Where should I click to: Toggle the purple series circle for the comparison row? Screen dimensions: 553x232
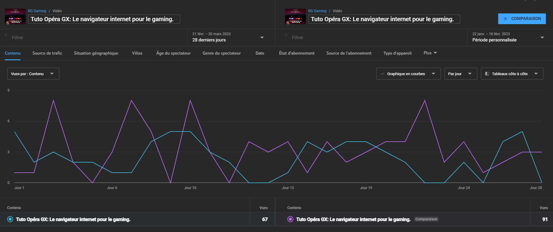click(290, 219)
